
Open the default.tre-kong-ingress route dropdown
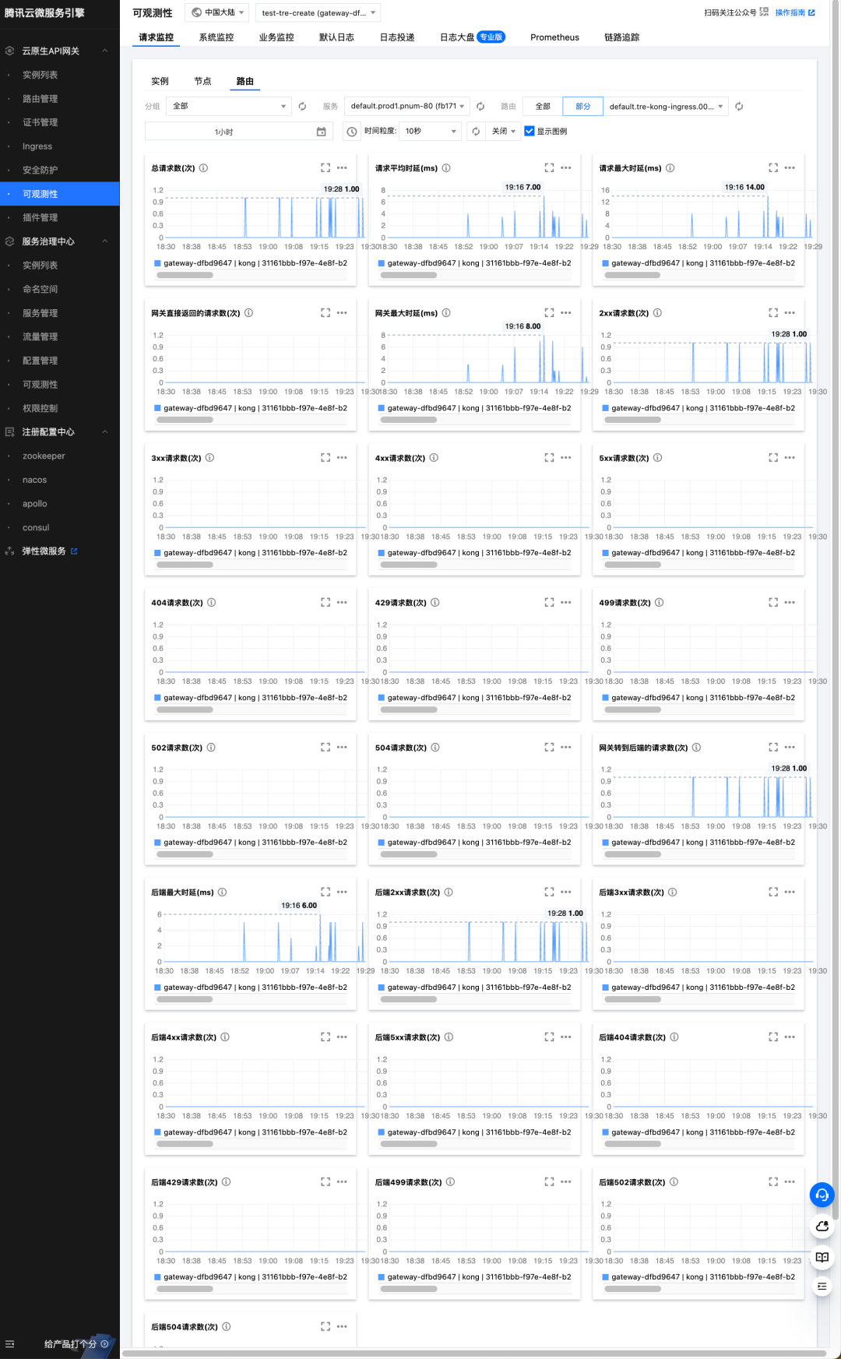pyautogui.click(x=666, y=107)
